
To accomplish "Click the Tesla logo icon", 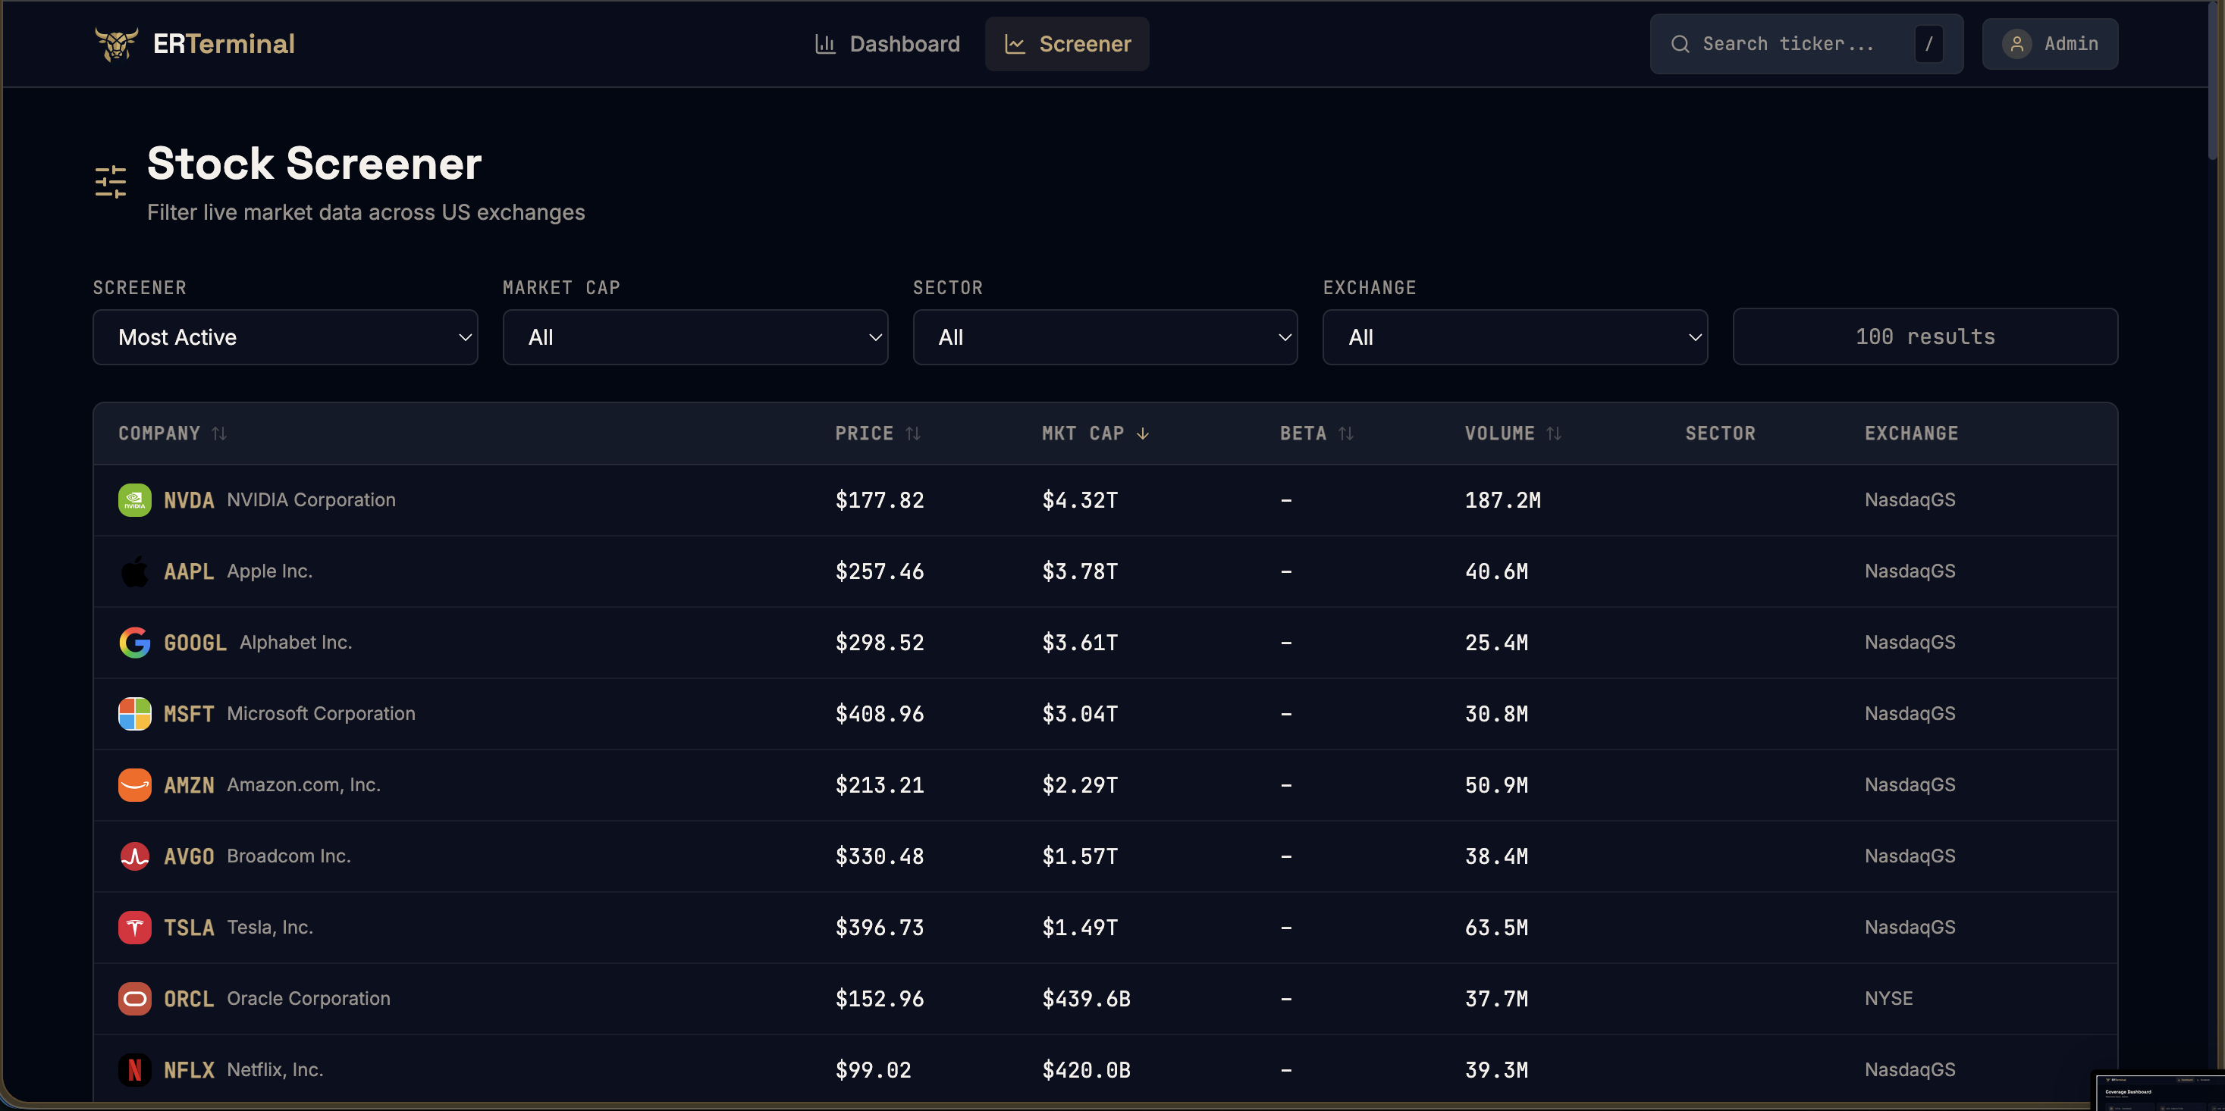I will pyautogui.click(x=135, y=927).
